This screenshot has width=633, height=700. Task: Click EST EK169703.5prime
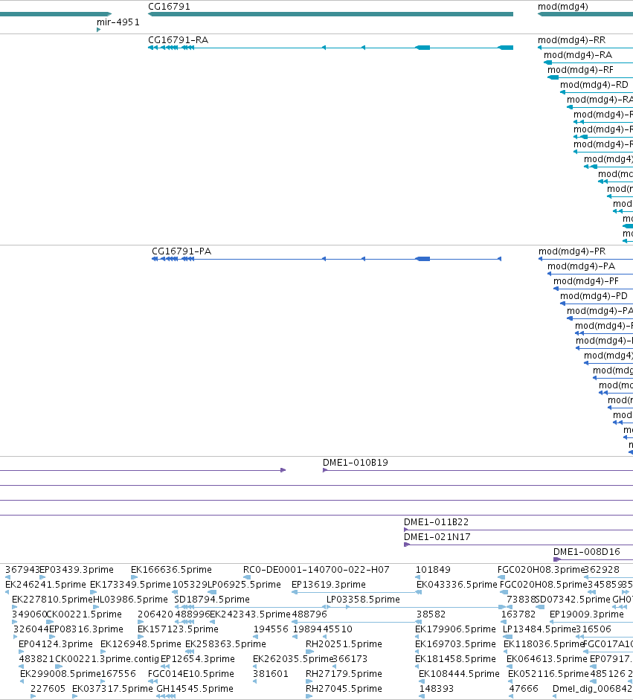click(455, 643)
